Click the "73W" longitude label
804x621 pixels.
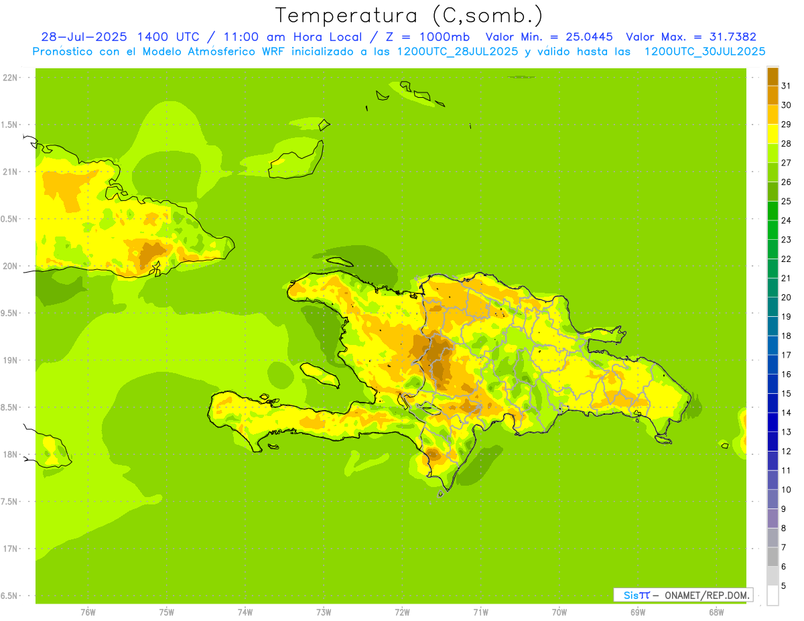(324, 612)
